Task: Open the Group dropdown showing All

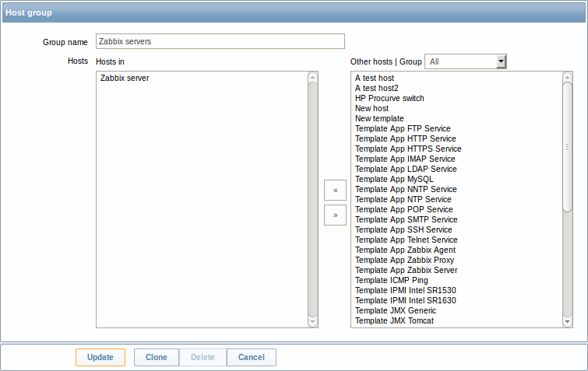Action: [x=466, y=61]
